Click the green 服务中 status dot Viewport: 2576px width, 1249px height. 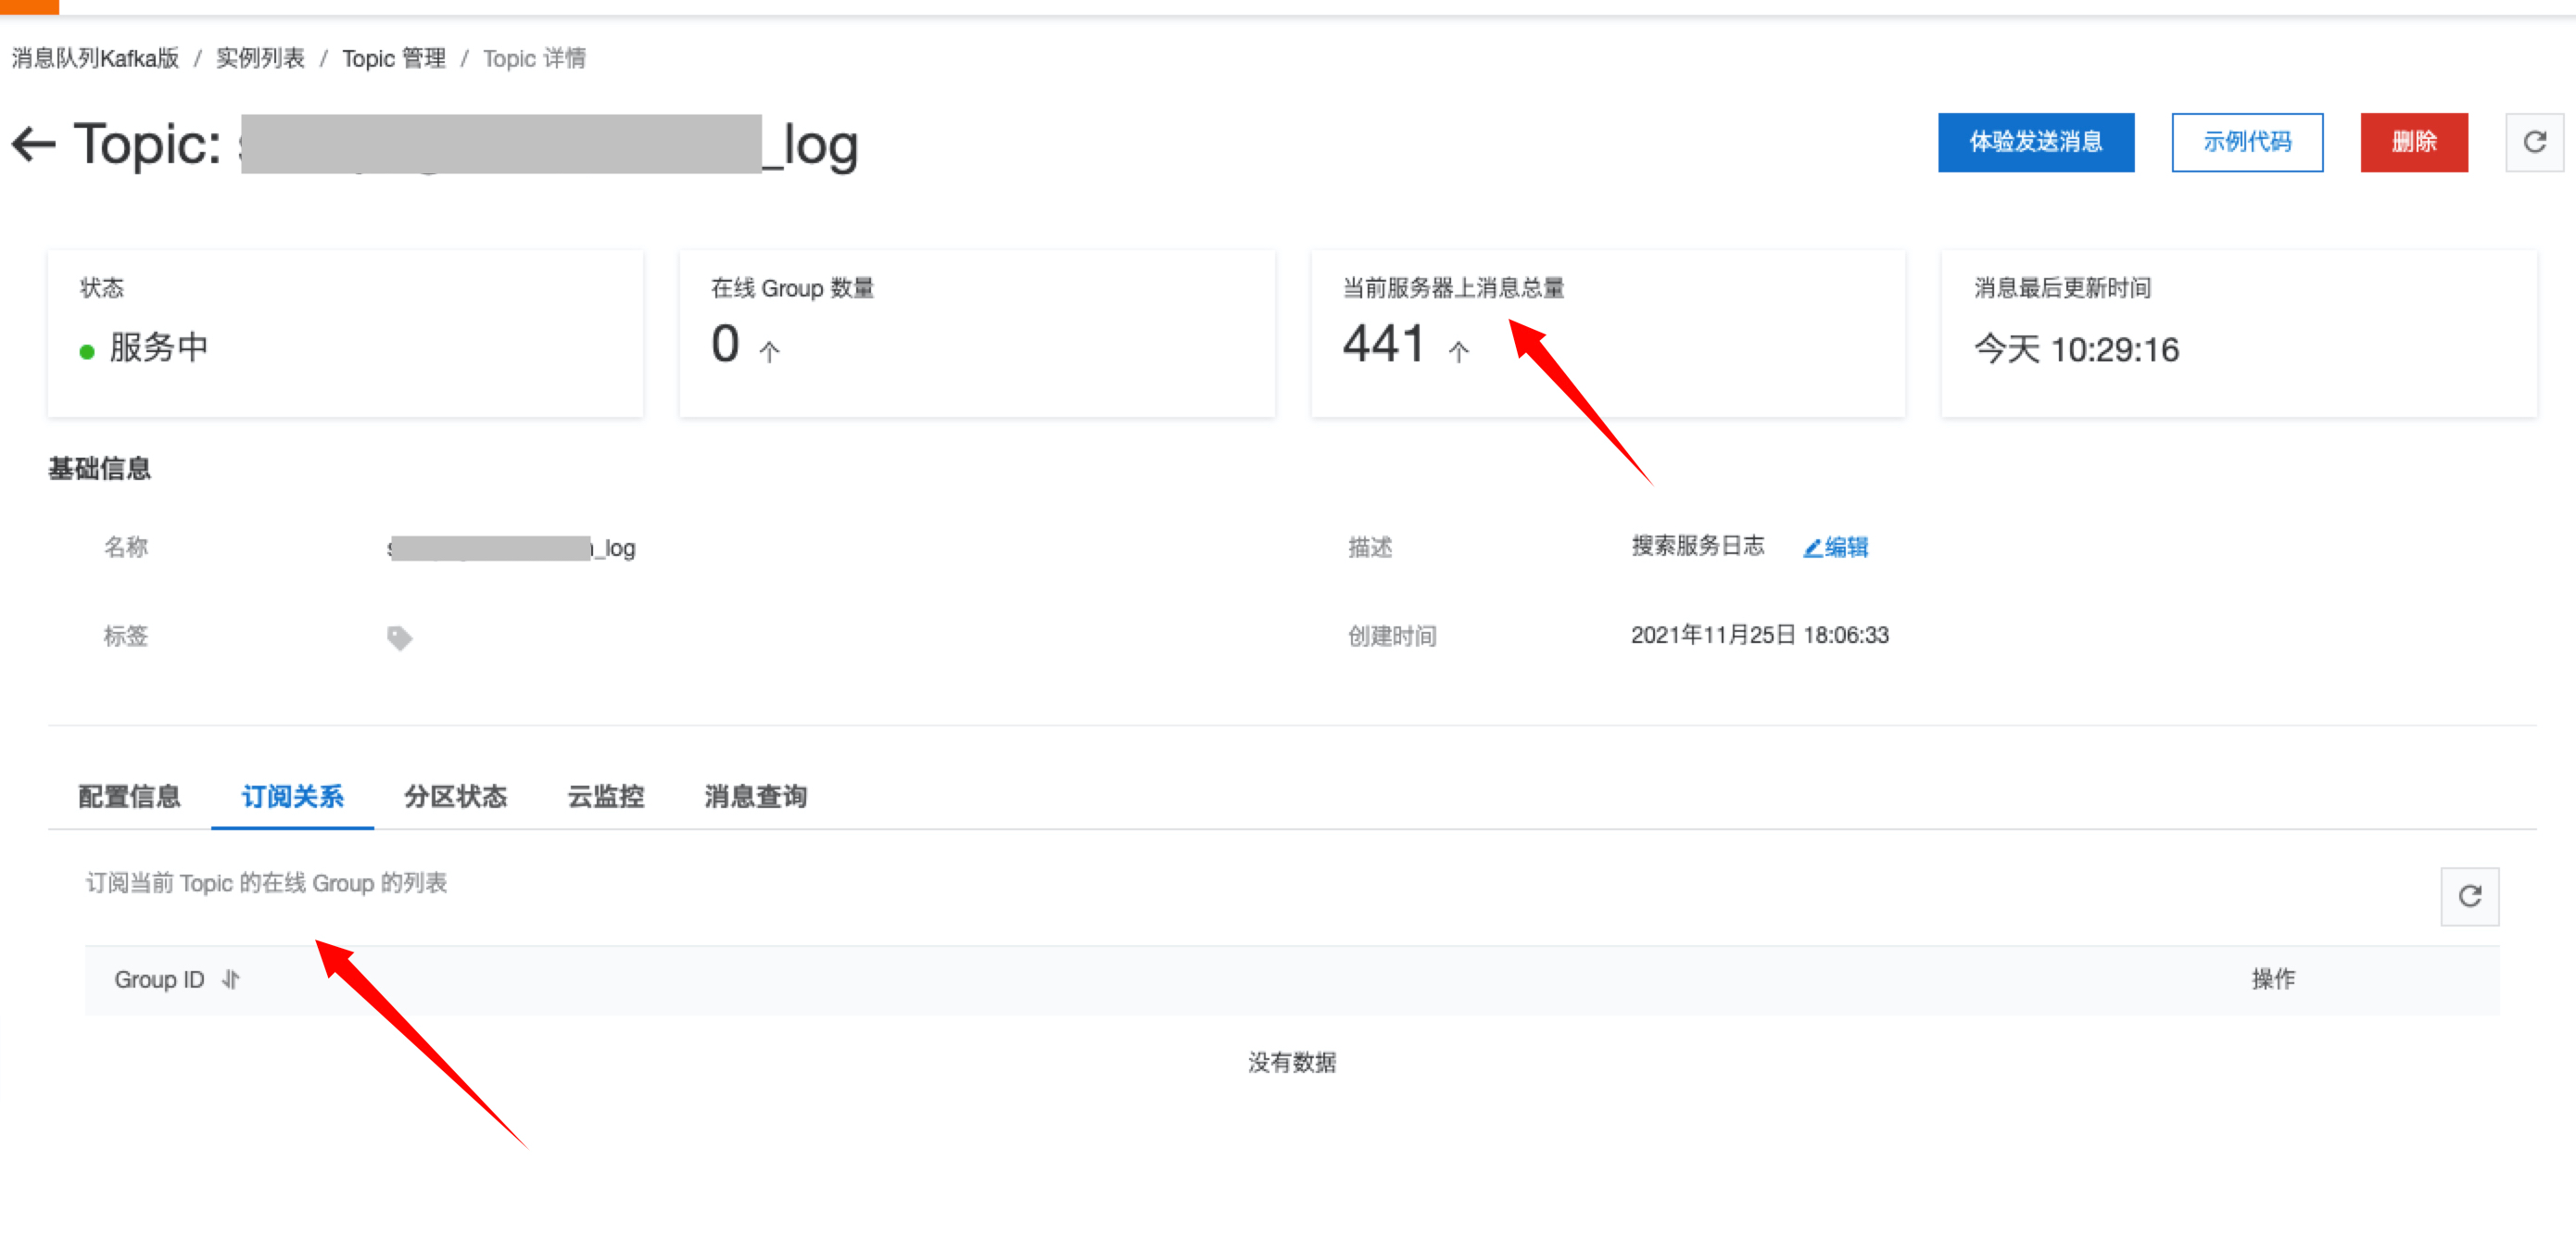pyautogui.click(x=87, y=351)
